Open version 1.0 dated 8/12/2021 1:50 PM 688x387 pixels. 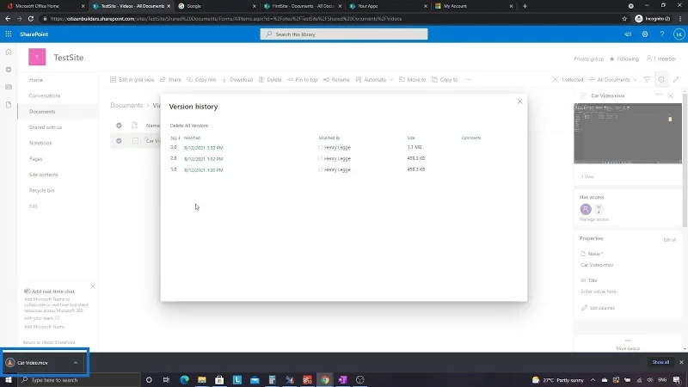tap(204, 169)
